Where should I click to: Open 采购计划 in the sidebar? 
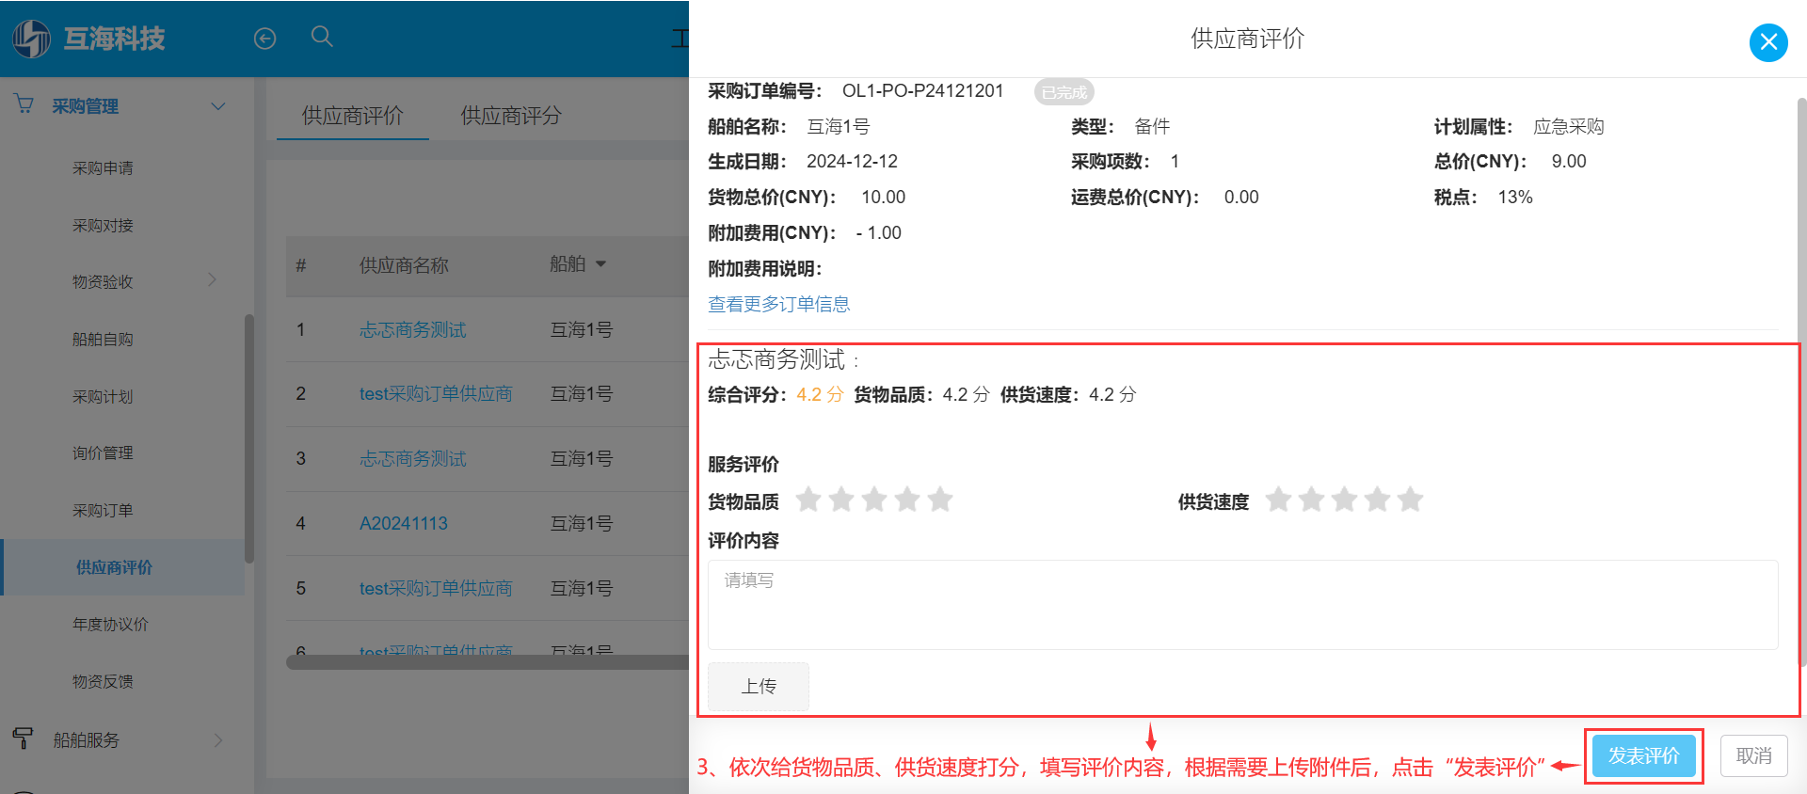(x=103, y=396)
